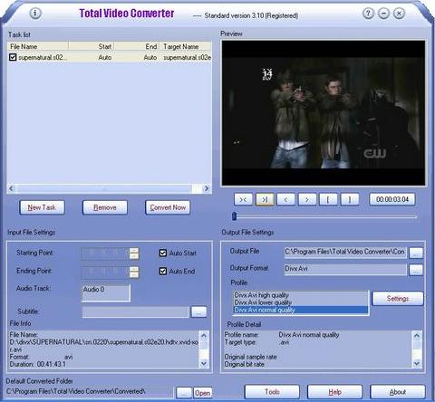The image size is (435, 402).
Task: Click the Default Converted Folder path field
Action: pyautogui.click(x=90, y=392)
